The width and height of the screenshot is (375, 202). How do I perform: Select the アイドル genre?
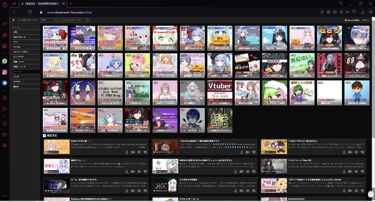pyautogui.click(x=26, y=47)
